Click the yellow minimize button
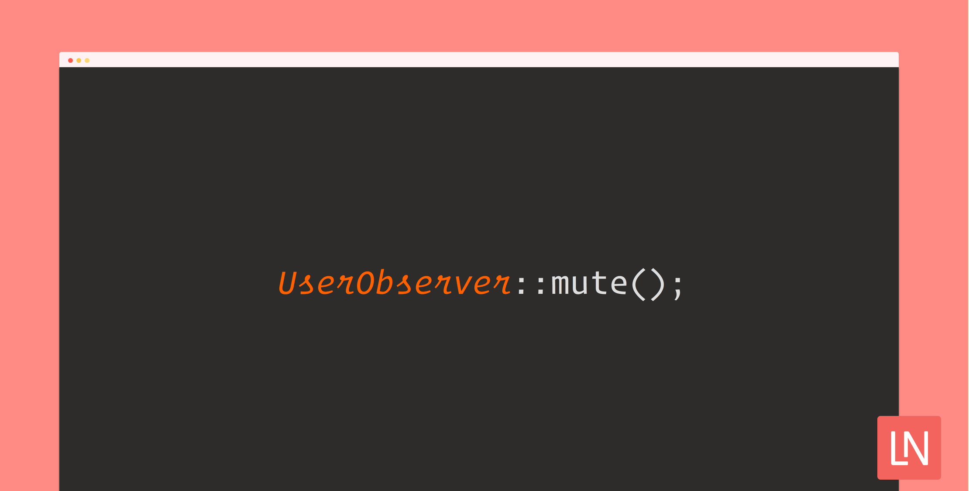Screen dimensions: 969x491 click(79, 60)
